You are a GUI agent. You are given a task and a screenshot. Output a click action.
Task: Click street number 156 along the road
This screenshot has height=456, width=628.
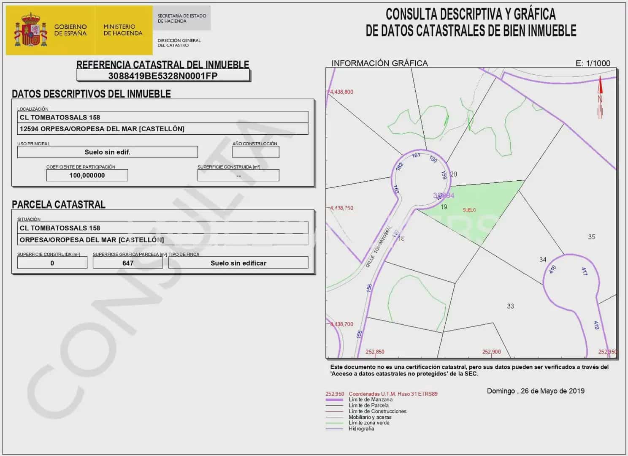pos(369,288)
